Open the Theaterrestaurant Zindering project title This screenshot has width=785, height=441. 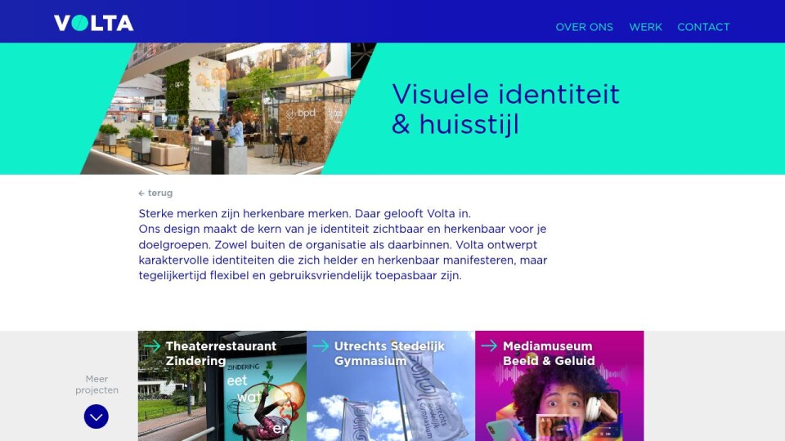(221, 354)
